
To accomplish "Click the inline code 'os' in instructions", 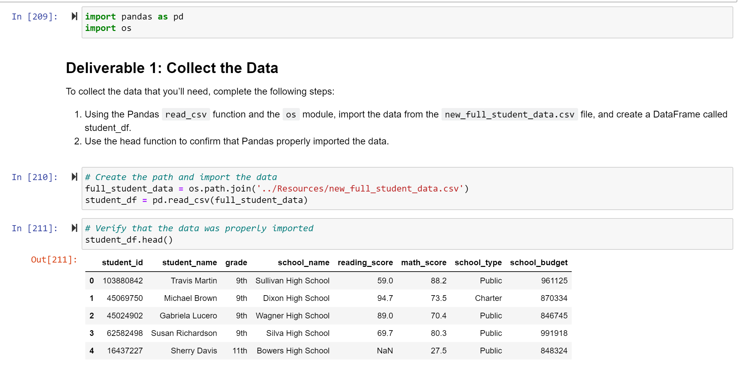I will click(x=291, y=114).
